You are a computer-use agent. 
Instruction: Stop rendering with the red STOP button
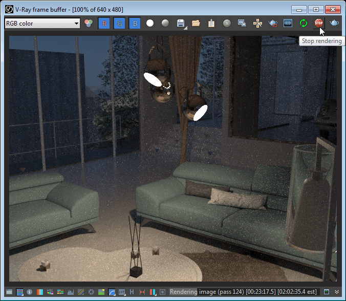(319, 23)
